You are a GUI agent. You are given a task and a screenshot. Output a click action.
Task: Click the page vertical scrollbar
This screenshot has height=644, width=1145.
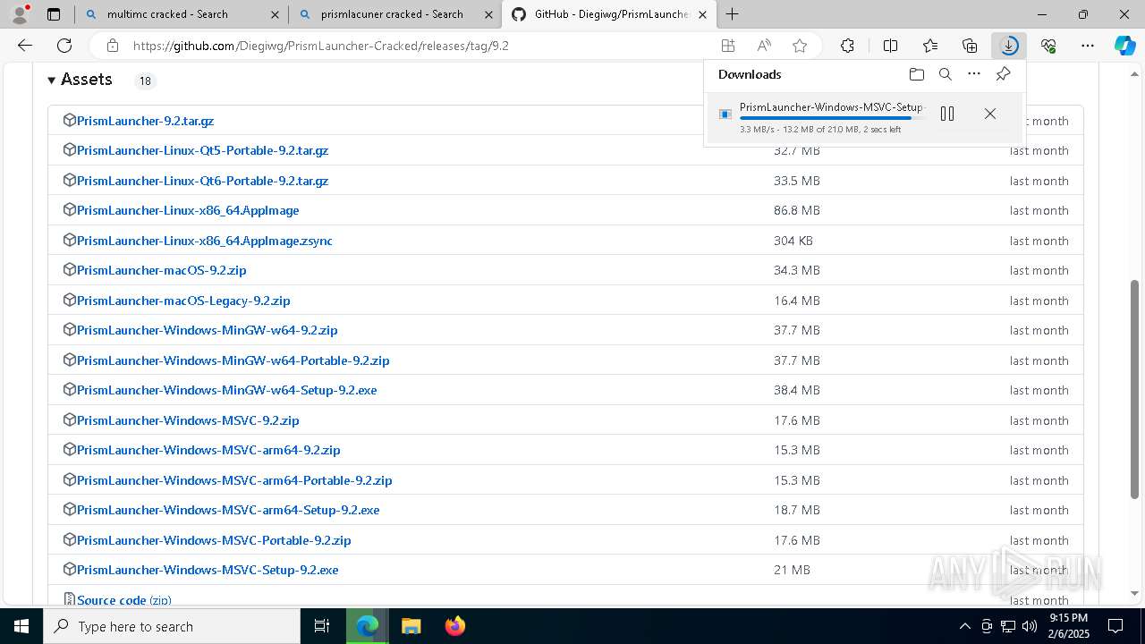[x=1135, y=389]
